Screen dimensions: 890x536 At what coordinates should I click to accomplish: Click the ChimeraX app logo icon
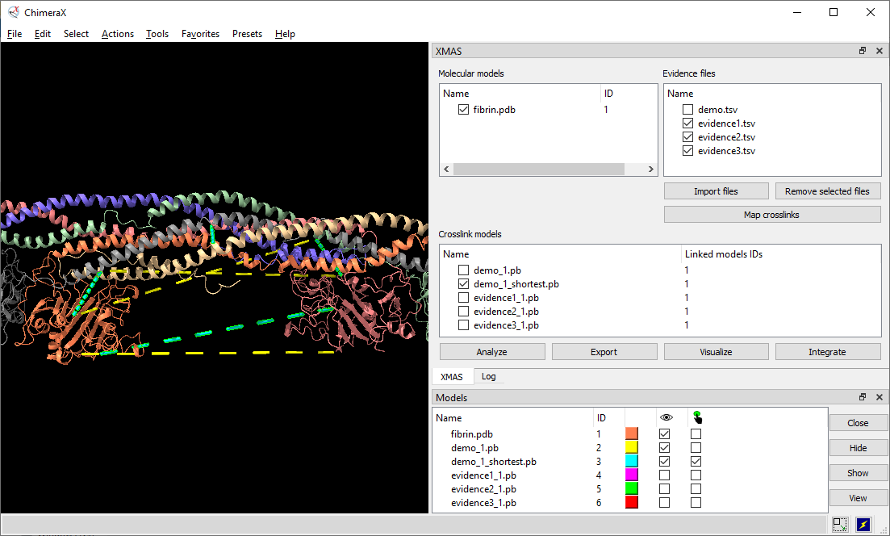(14, 12)
